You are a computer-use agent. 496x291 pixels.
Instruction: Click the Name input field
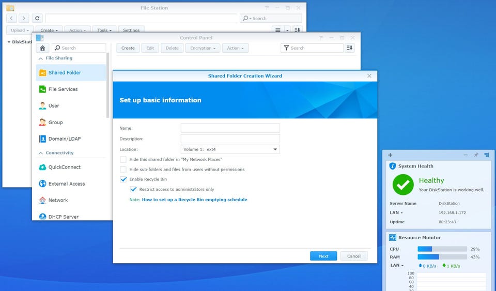click(230, 128)
